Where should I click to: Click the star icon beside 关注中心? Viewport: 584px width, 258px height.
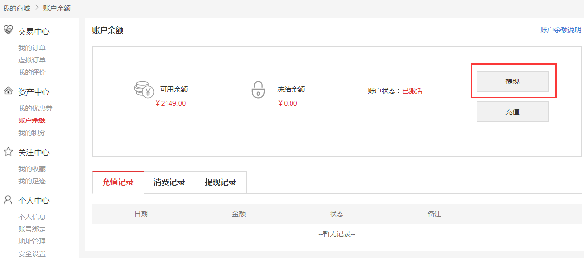(8, 152)
